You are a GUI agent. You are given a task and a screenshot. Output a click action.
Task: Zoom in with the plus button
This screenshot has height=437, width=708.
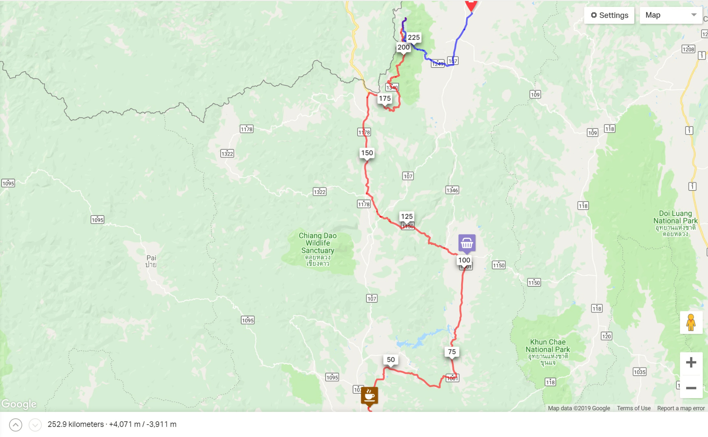pyautogui.click(x=691, y=363)
